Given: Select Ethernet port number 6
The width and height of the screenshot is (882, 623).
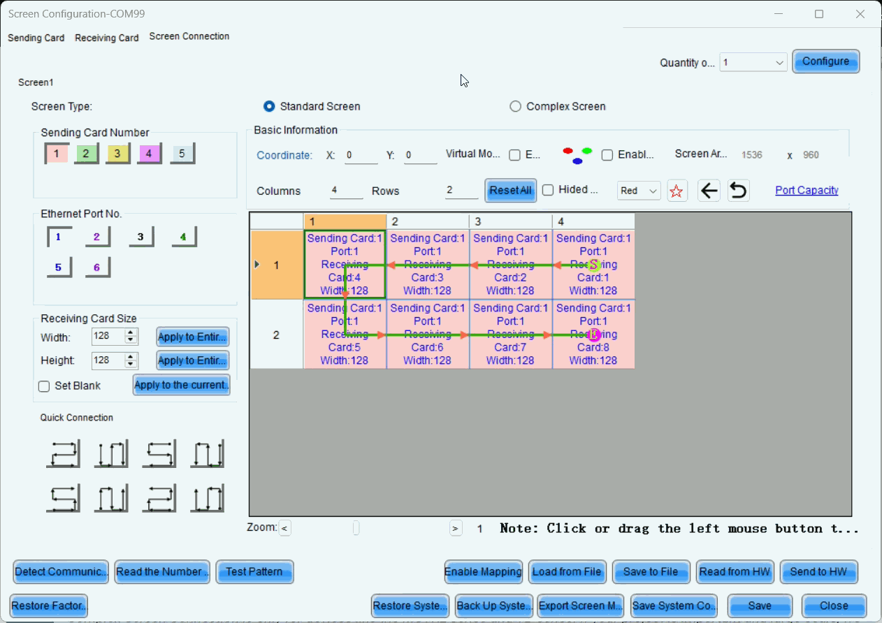Looking at the screenshot, I should pyautogui.click(x=97, y=267).
